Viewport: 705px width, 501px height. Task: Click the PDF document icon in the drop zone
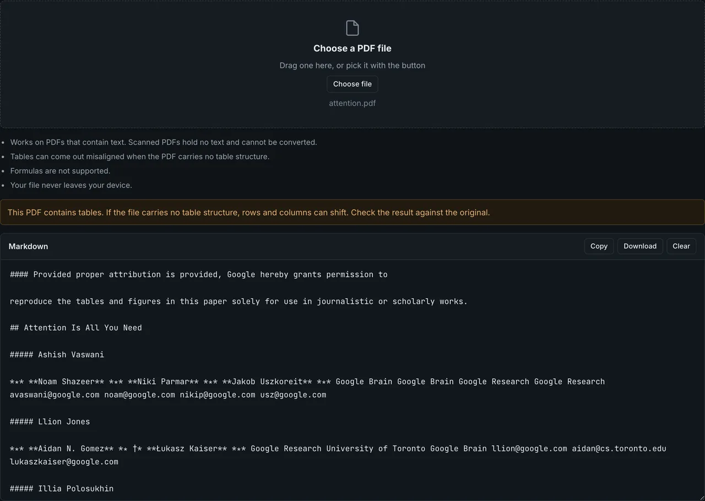pyautogui.click(x=352, y=28)
